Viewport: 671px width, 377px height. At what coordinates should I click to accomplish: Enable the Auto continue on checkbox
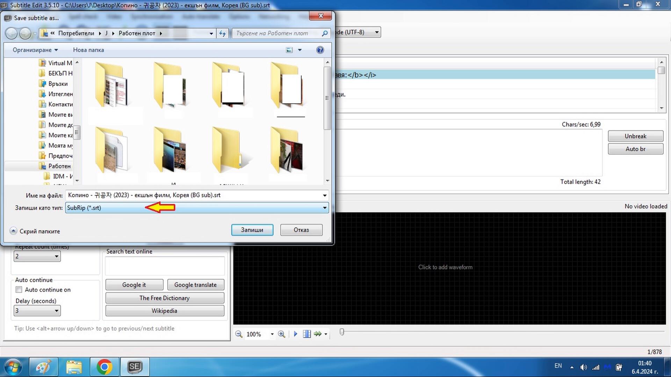coord(19,289)
